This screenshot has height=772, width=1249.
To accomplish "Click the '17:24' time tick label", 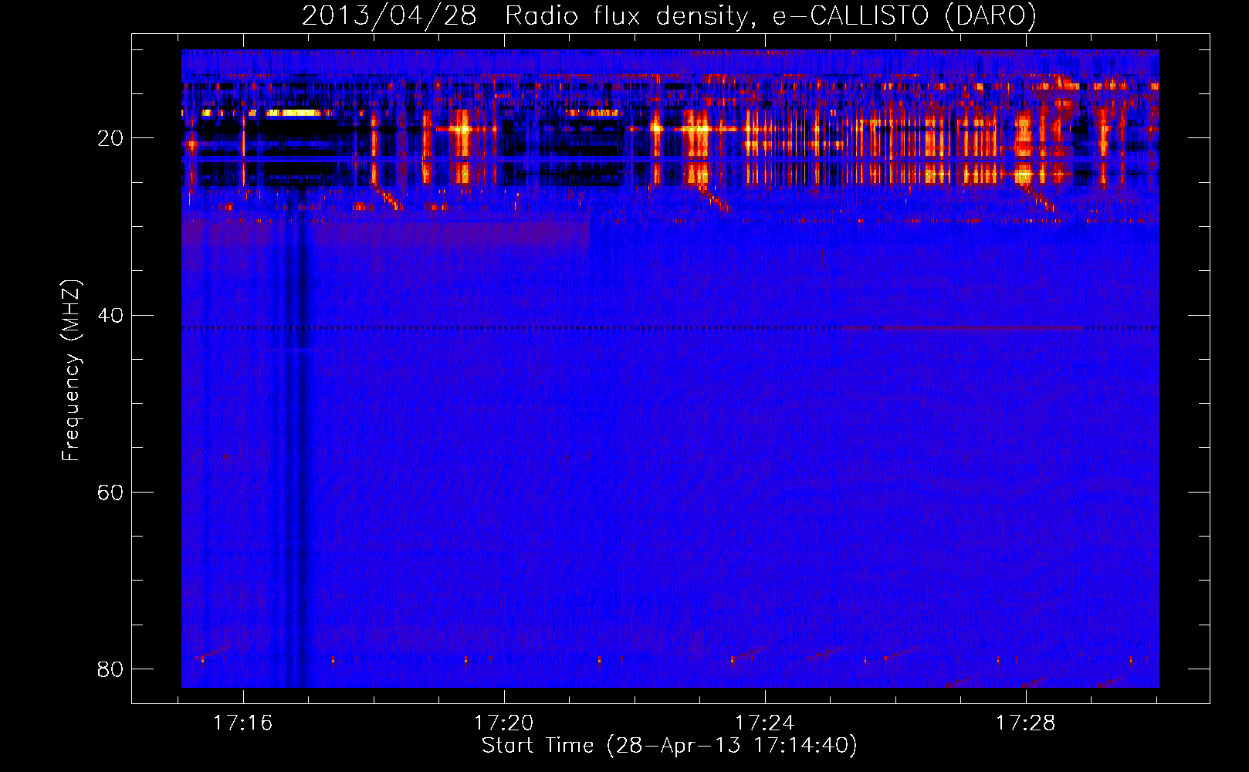I will (x=764, y=723).
